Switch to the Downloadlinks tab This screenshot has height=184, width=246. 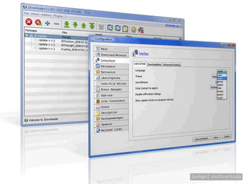[x=154, y=64]
